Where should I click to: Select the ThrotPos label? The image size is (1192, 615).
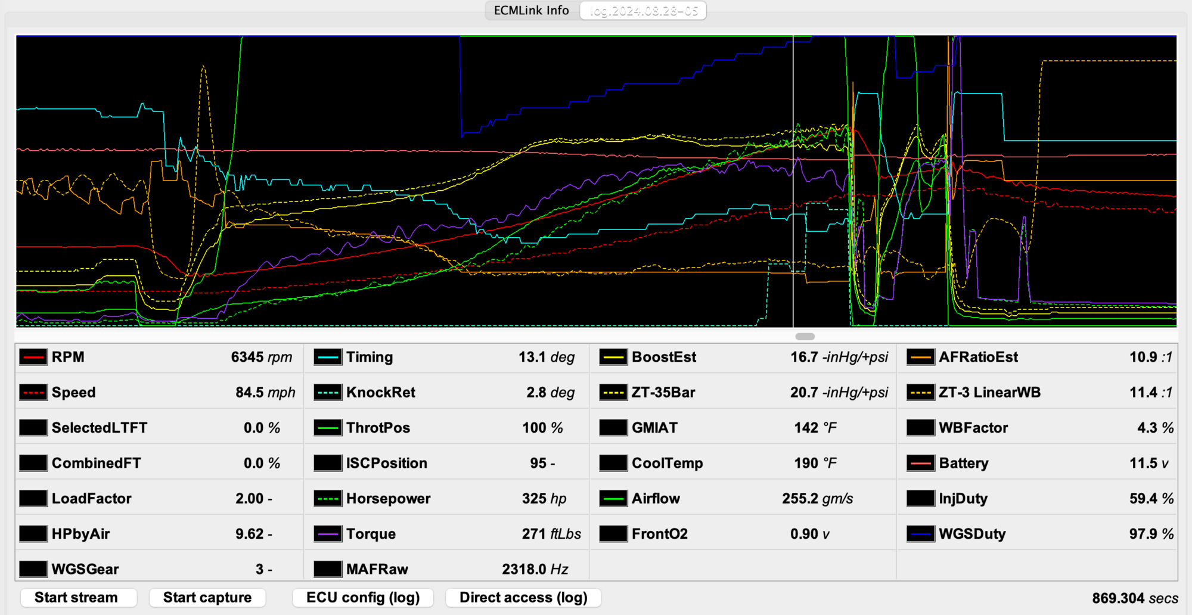pyautogui.click(x=378, y=427)
